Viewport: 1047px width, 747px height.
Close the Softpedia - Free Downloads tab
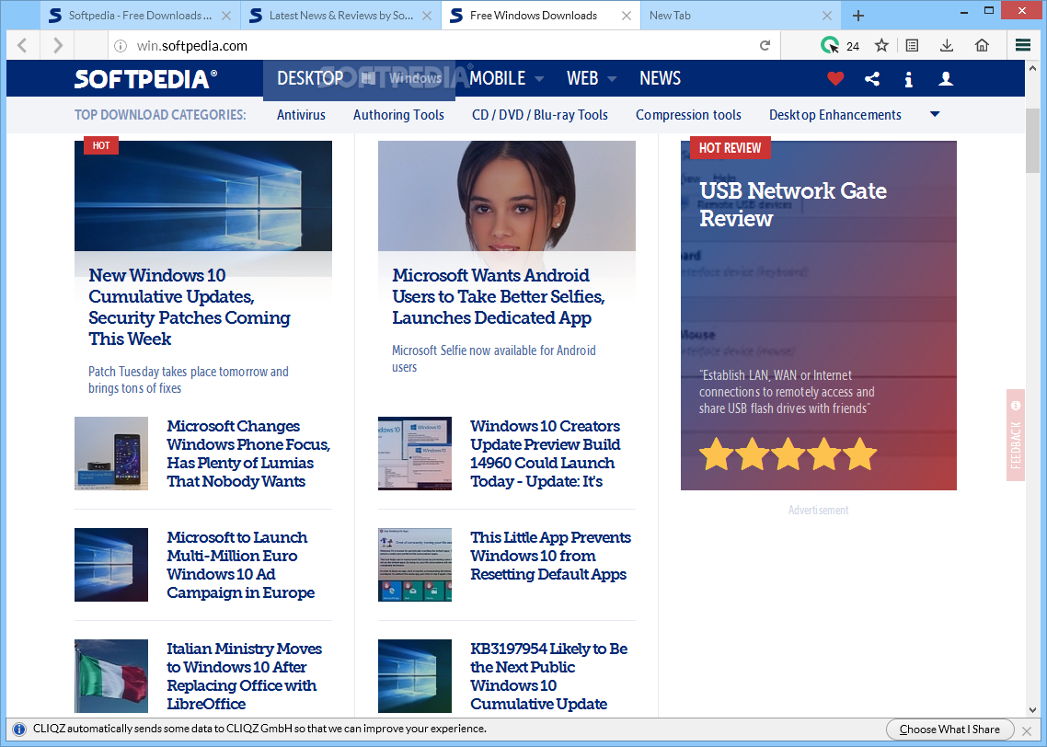coord(226,16)
